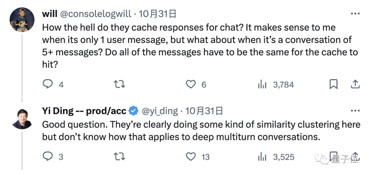View analytics for Yi Ding's 3,525-view tweet
Viewport: 370px width, 175px height.
click(262, 157)
